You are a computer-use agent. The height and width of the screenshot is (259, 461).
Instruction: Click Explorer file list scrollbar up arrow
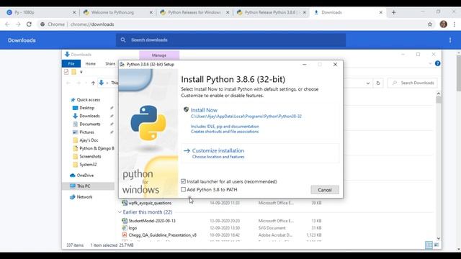(439, 94)
